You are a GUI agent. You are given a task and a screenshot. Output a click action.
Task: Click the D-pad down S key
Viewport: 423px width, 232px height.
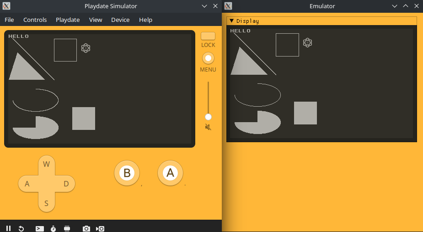[x=46, y=203]
